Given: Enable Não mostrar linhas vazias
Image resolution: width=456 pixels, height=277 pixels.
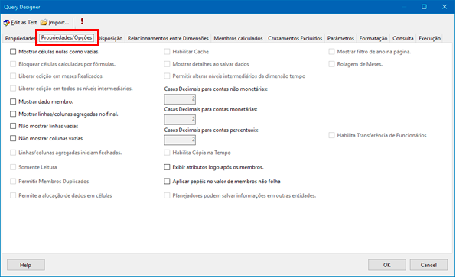Looking at the screenshot, I should pyautogui.click(x=13, y=126).
